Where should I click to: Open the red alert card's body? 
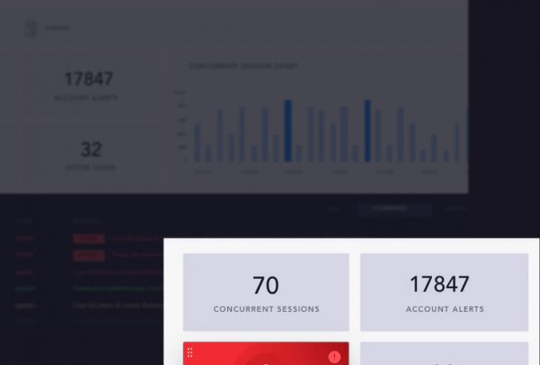pyautogui.click(x=266, y=359)
